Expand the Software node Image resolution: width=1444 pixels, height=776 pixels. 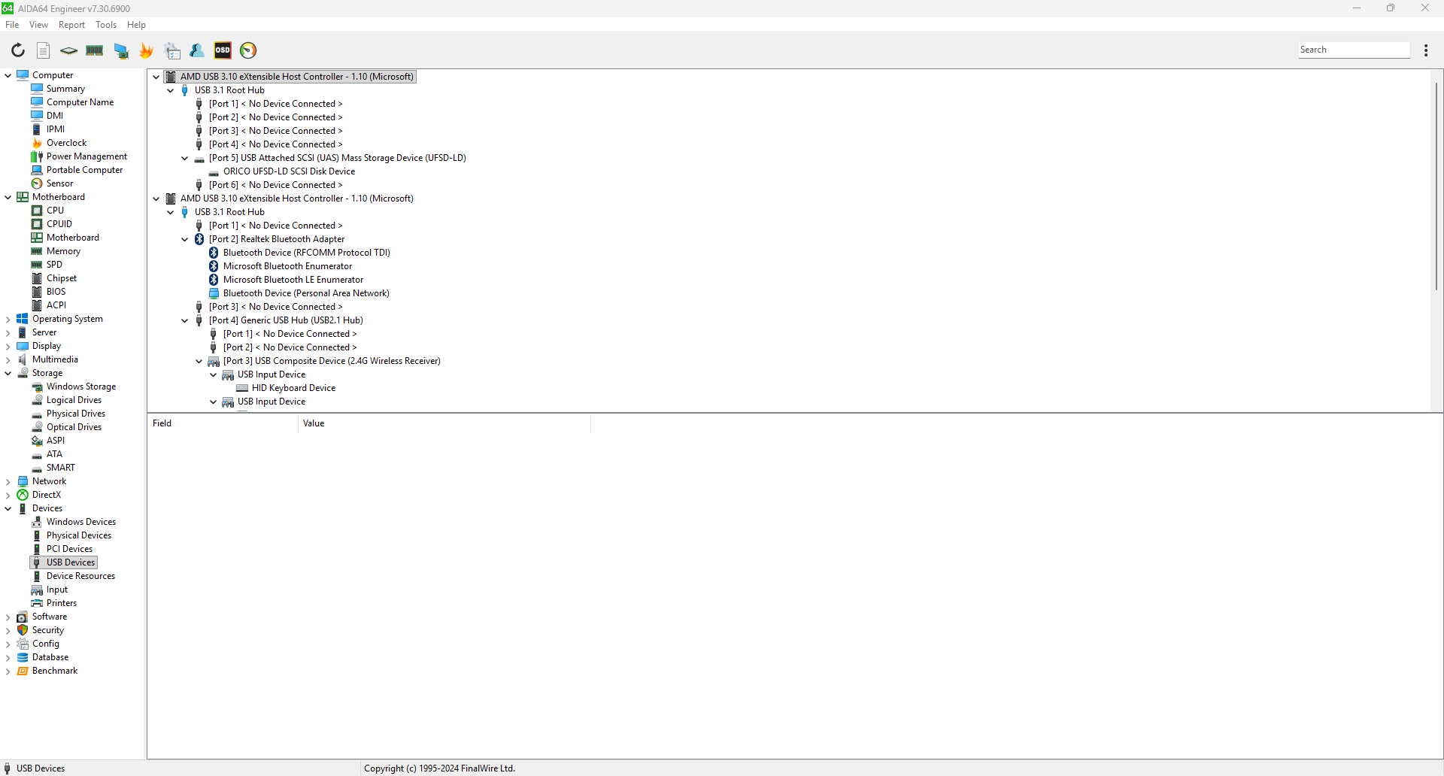click(x=8, y=617)
